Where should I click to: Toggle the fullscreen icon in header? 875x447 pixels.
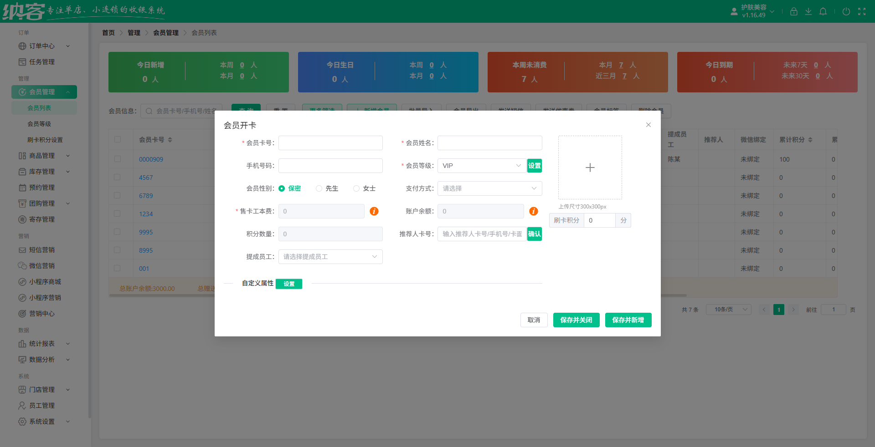862,11
